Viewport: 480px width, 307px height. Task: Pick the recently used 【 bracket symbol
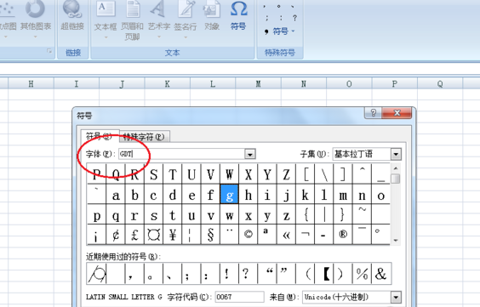click(324, 273)
